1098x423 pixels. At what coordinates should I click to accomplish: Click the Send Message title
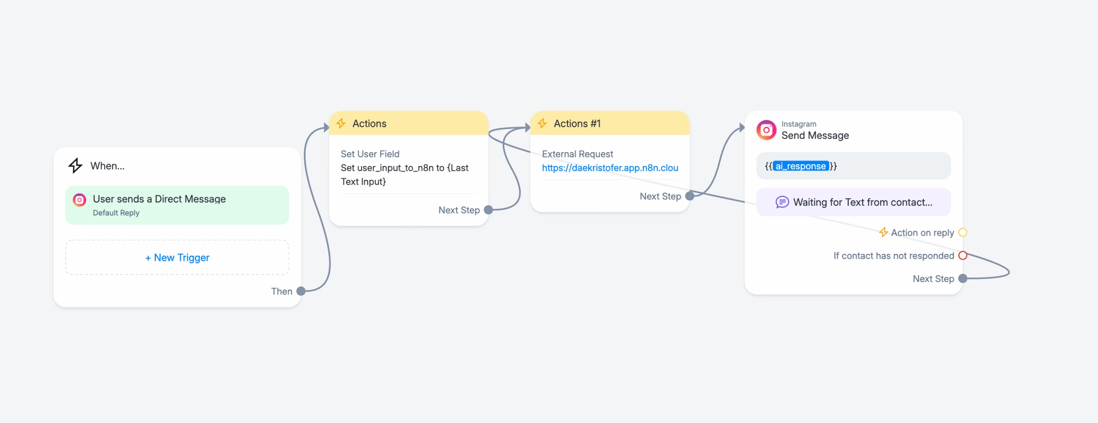point(815,136)
